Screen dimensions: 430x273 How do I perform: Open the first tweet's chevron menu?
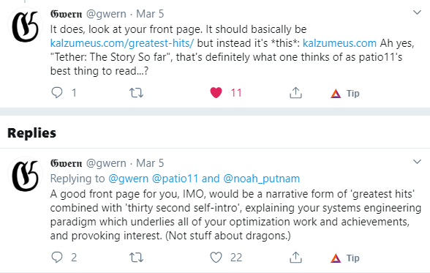click(417, 12)
